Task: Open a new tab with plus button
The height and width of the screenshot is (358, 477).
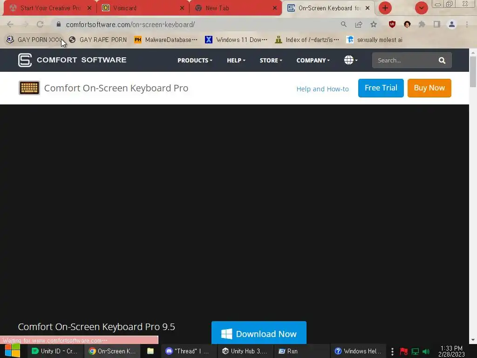Action: click(x=385, y=8)
